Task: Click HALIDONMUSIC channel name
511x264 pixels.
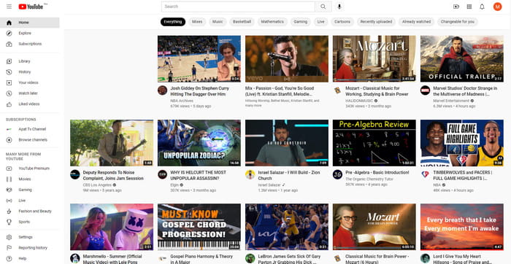Action: point(359,101)
